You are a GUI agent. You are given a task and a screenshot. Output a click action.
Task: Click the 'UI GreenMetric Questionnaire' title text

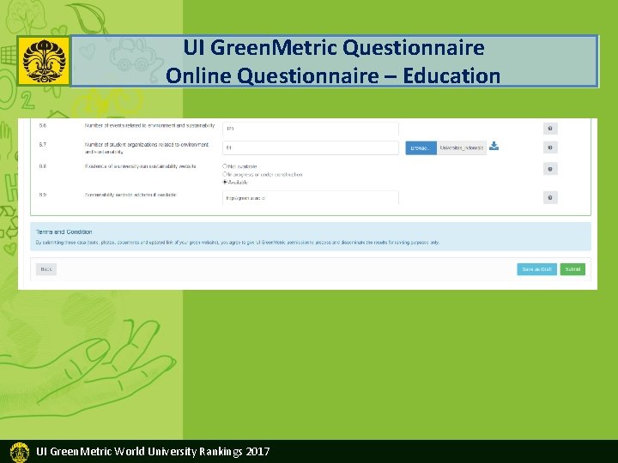pos(334,48)
